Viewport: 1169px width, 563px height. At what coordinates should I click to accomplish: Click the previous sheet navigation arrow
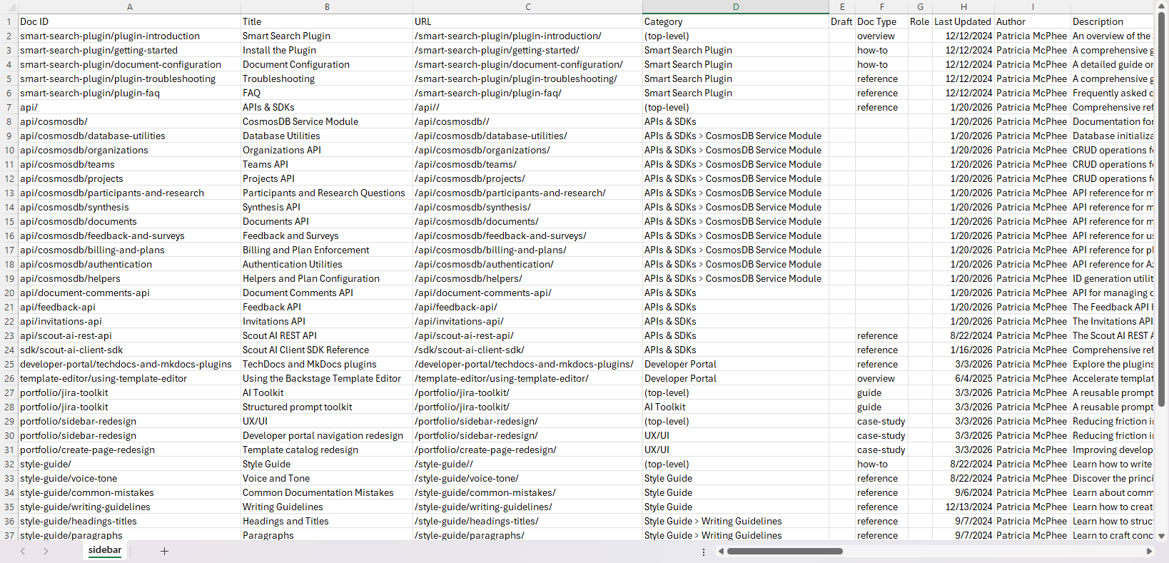coord(23,551)
